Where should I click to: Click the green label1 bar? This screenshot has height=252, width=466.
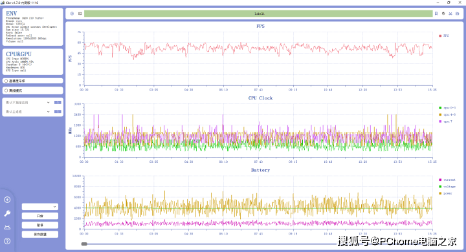coord(258,14)
